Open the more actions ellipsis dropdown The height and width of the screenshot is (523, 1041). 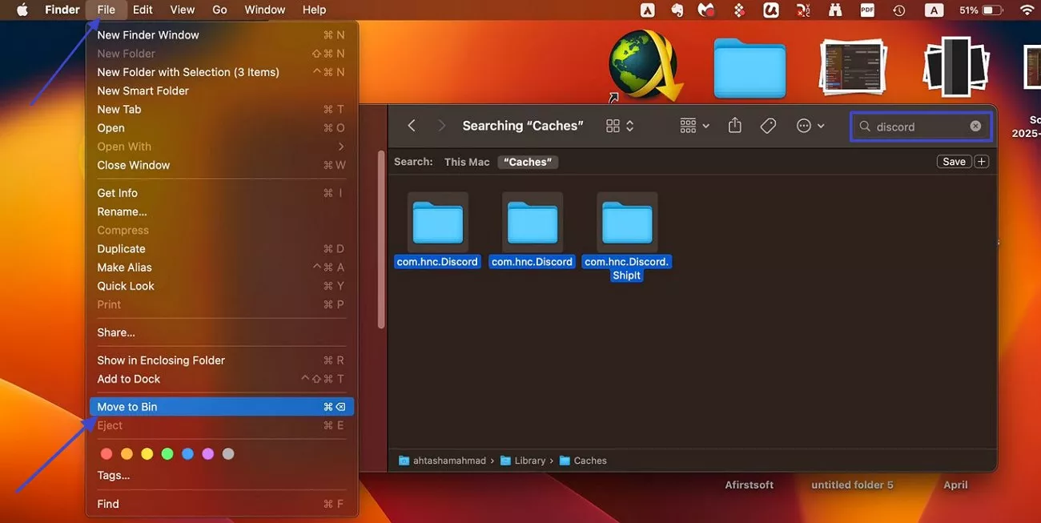click(810, 126)
